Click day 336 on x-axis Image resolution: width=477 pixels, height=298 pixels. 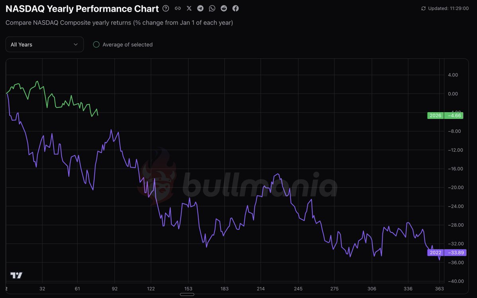(x=408, y=288)
